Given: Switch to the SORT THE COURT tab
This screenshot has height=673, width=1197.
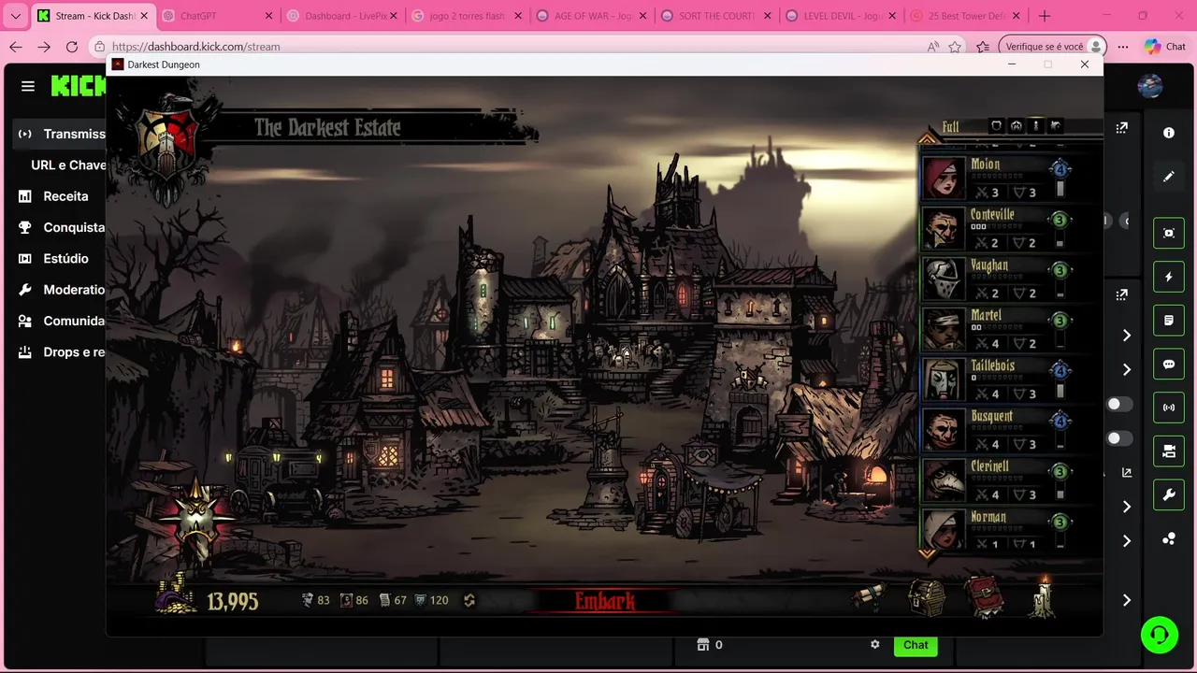Looking at the screenshot, I should tap(715, 16).
